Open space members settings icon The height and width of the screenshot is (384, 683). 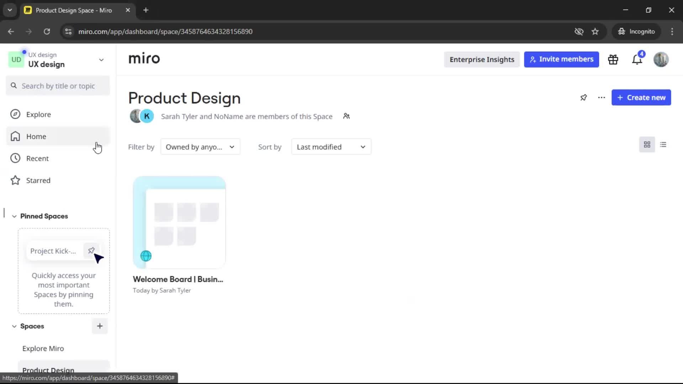point(346,116)
